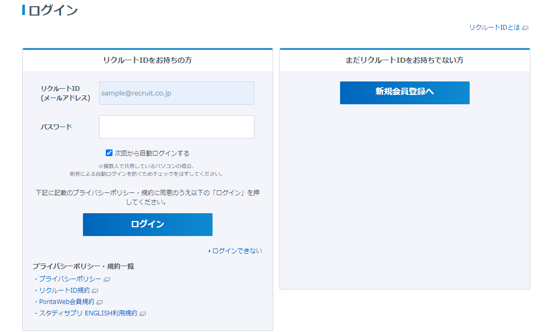
Task: Click external-window icon beside プライバシーポリシー
Action: 107,279
